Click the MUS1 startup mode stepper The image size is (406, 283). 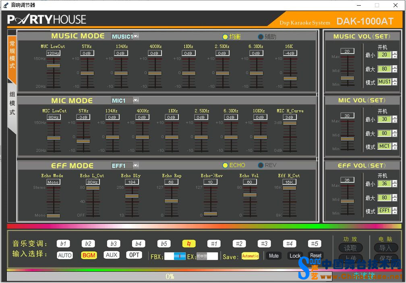[395, 82]
